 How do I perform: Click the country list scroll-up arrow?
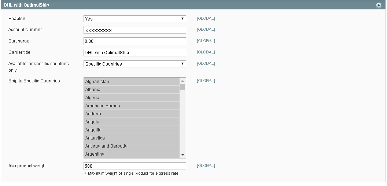coord(183,81)
